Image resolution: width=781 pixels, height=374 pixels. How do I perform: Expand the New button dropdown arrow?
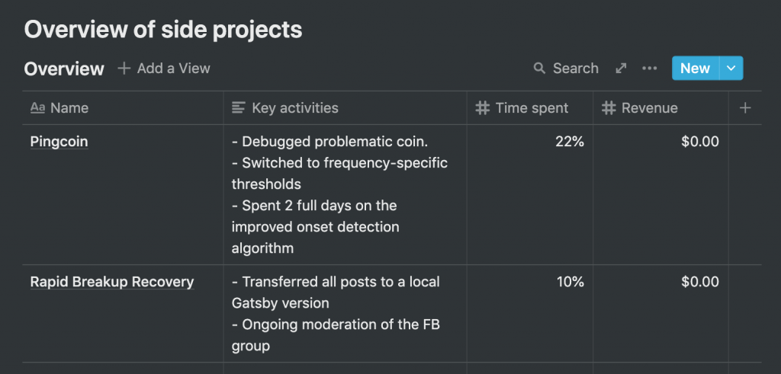[731, 69]
